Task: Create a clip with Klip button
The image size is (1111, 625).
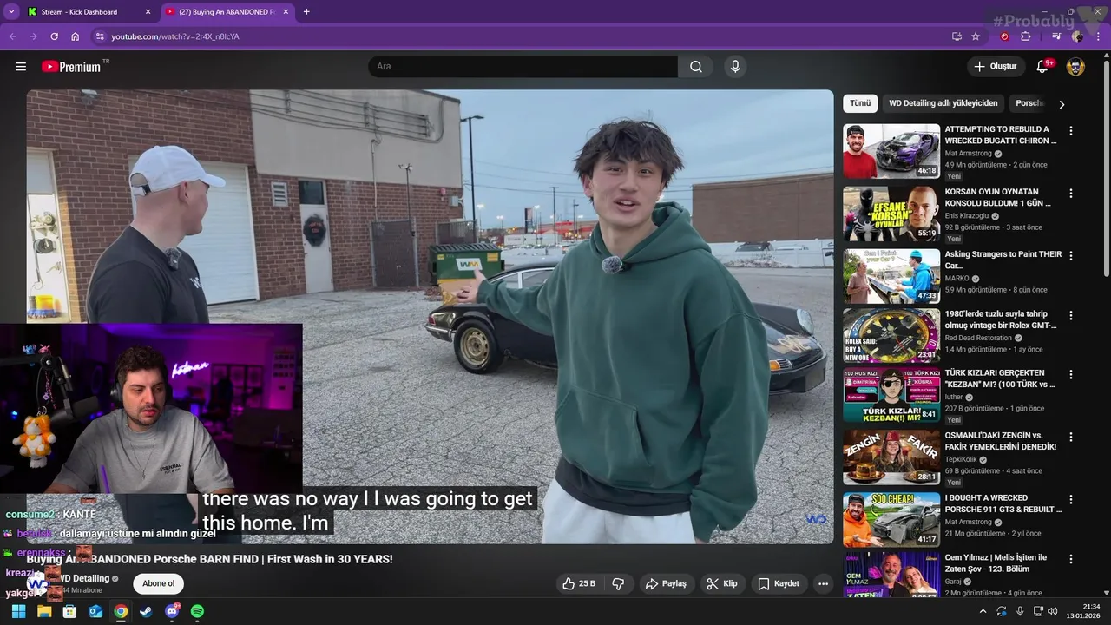Action: point(722,583)
